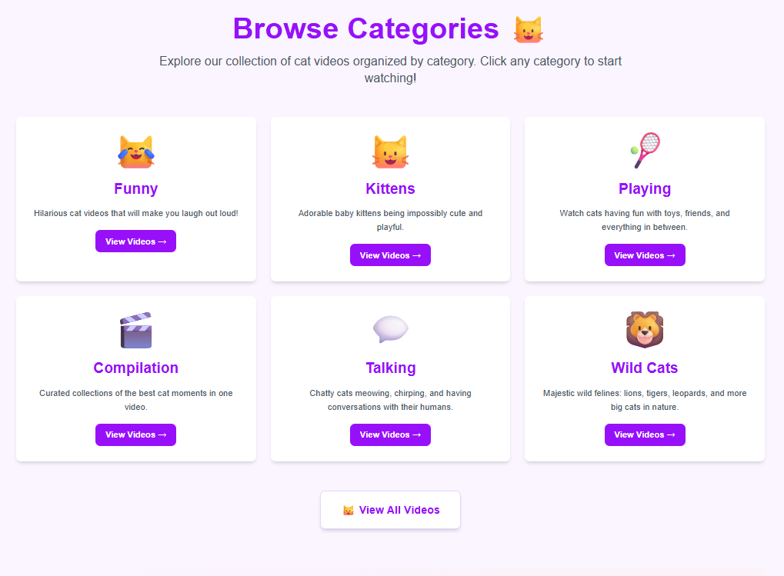Click the kitten face icon above Kittens

click(390, 151)
